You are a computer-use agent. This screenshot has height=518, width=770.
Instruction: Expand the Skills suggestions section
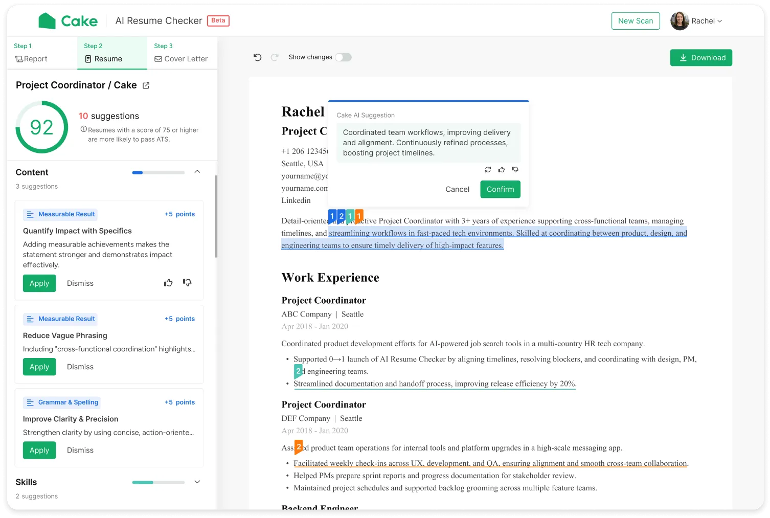(197, 482)
